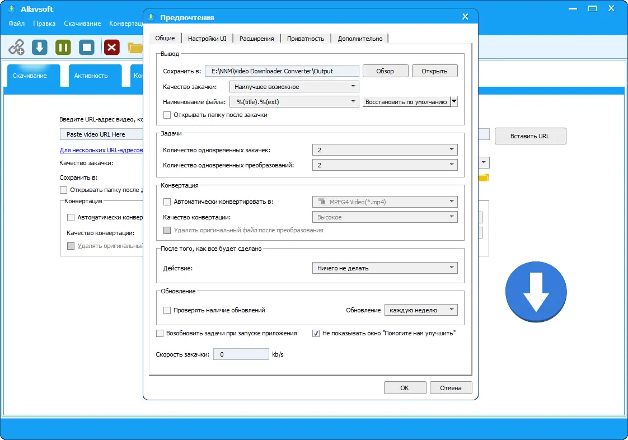Open the Правка menu
628x440 pixels.
(44, 24)
